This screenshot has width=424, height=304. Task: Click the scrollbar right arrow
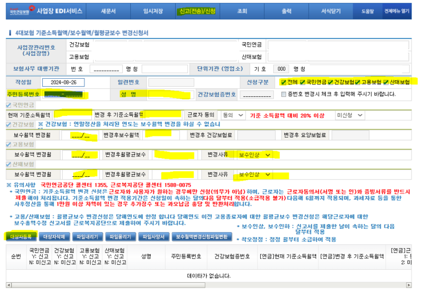(409, 285)
